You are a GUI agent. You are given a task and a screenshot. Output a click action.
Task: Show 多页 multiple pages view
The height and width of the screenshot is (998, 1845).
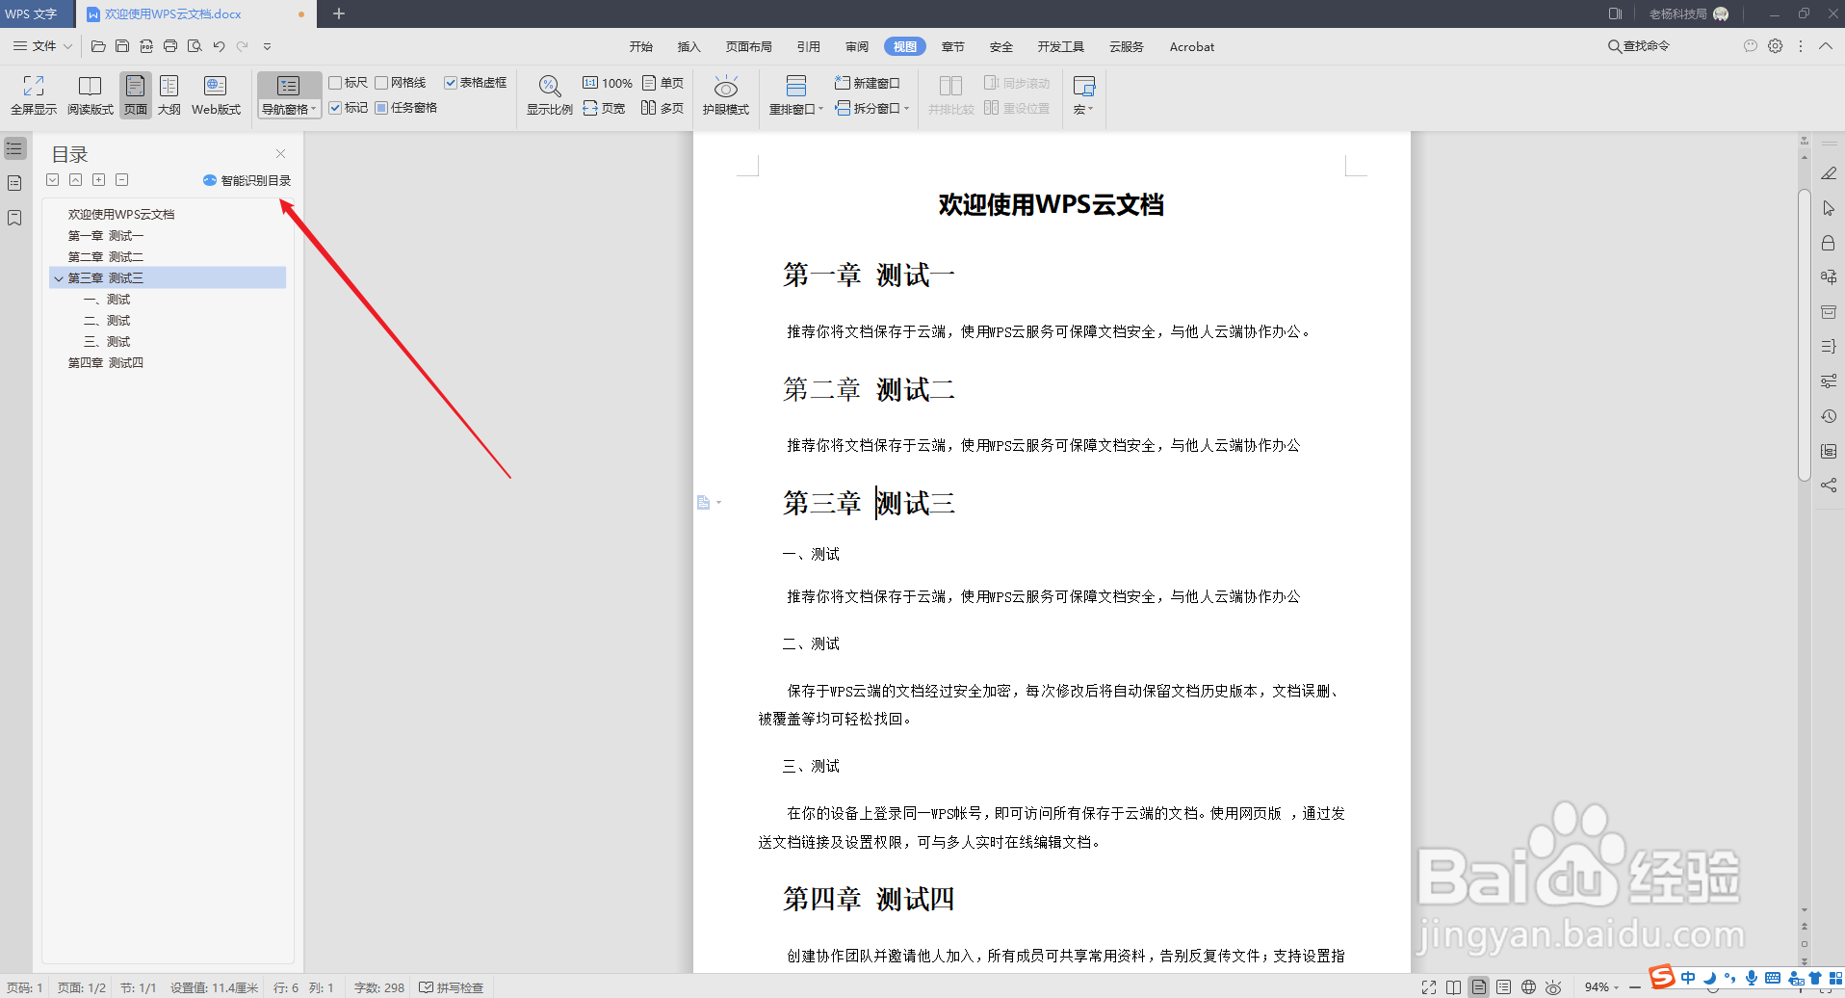tap(663, 108)
